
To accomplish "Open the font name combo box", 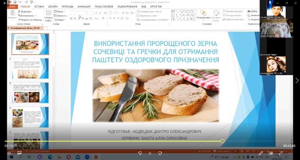I will click(78, 13).
